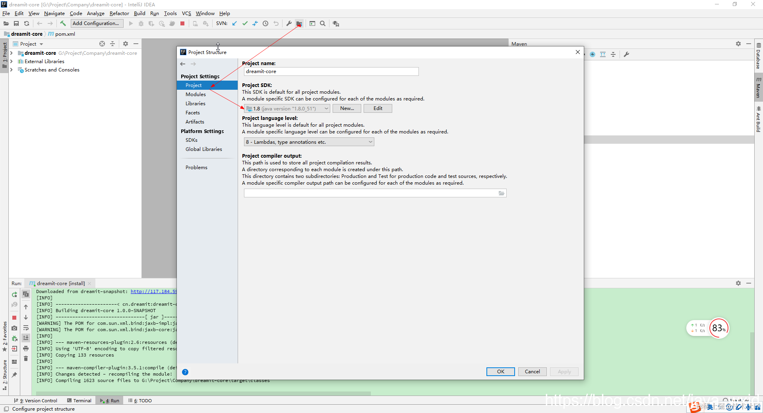Click the Save All toolbar icon
This screenshot has width=763, height=413.
[16, 23]
